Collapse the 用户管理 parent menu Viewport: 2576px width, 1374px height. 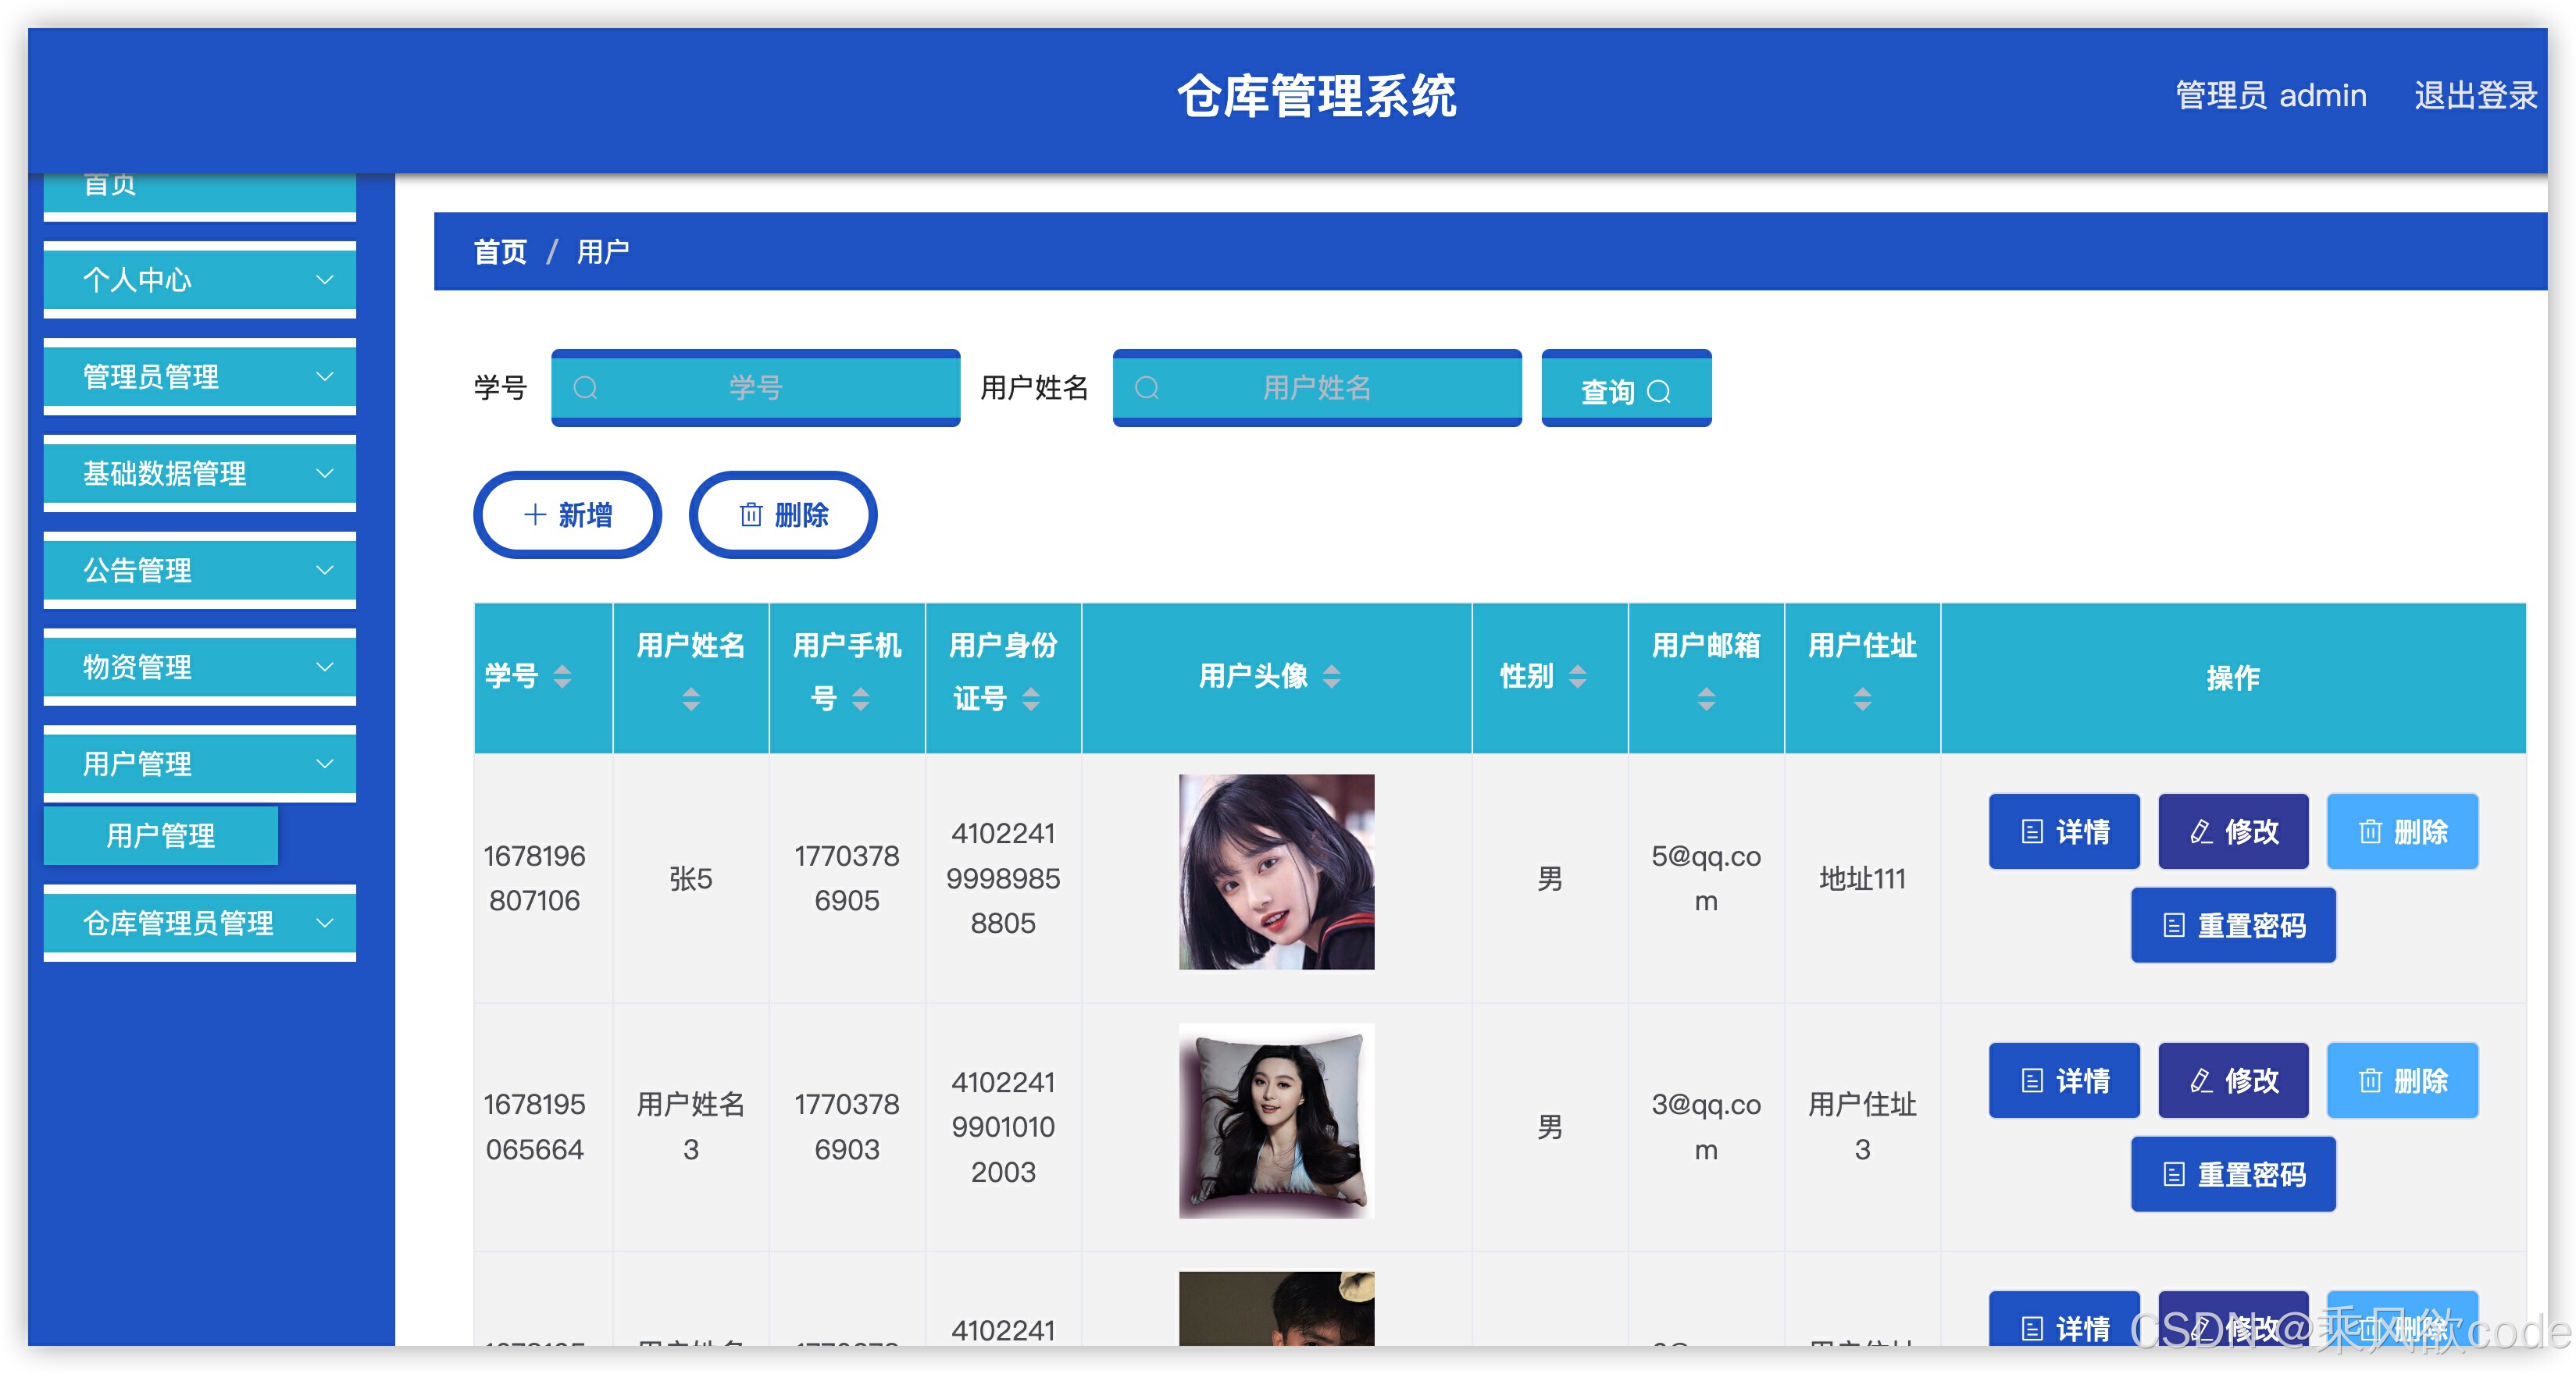(x=200, y=764)
